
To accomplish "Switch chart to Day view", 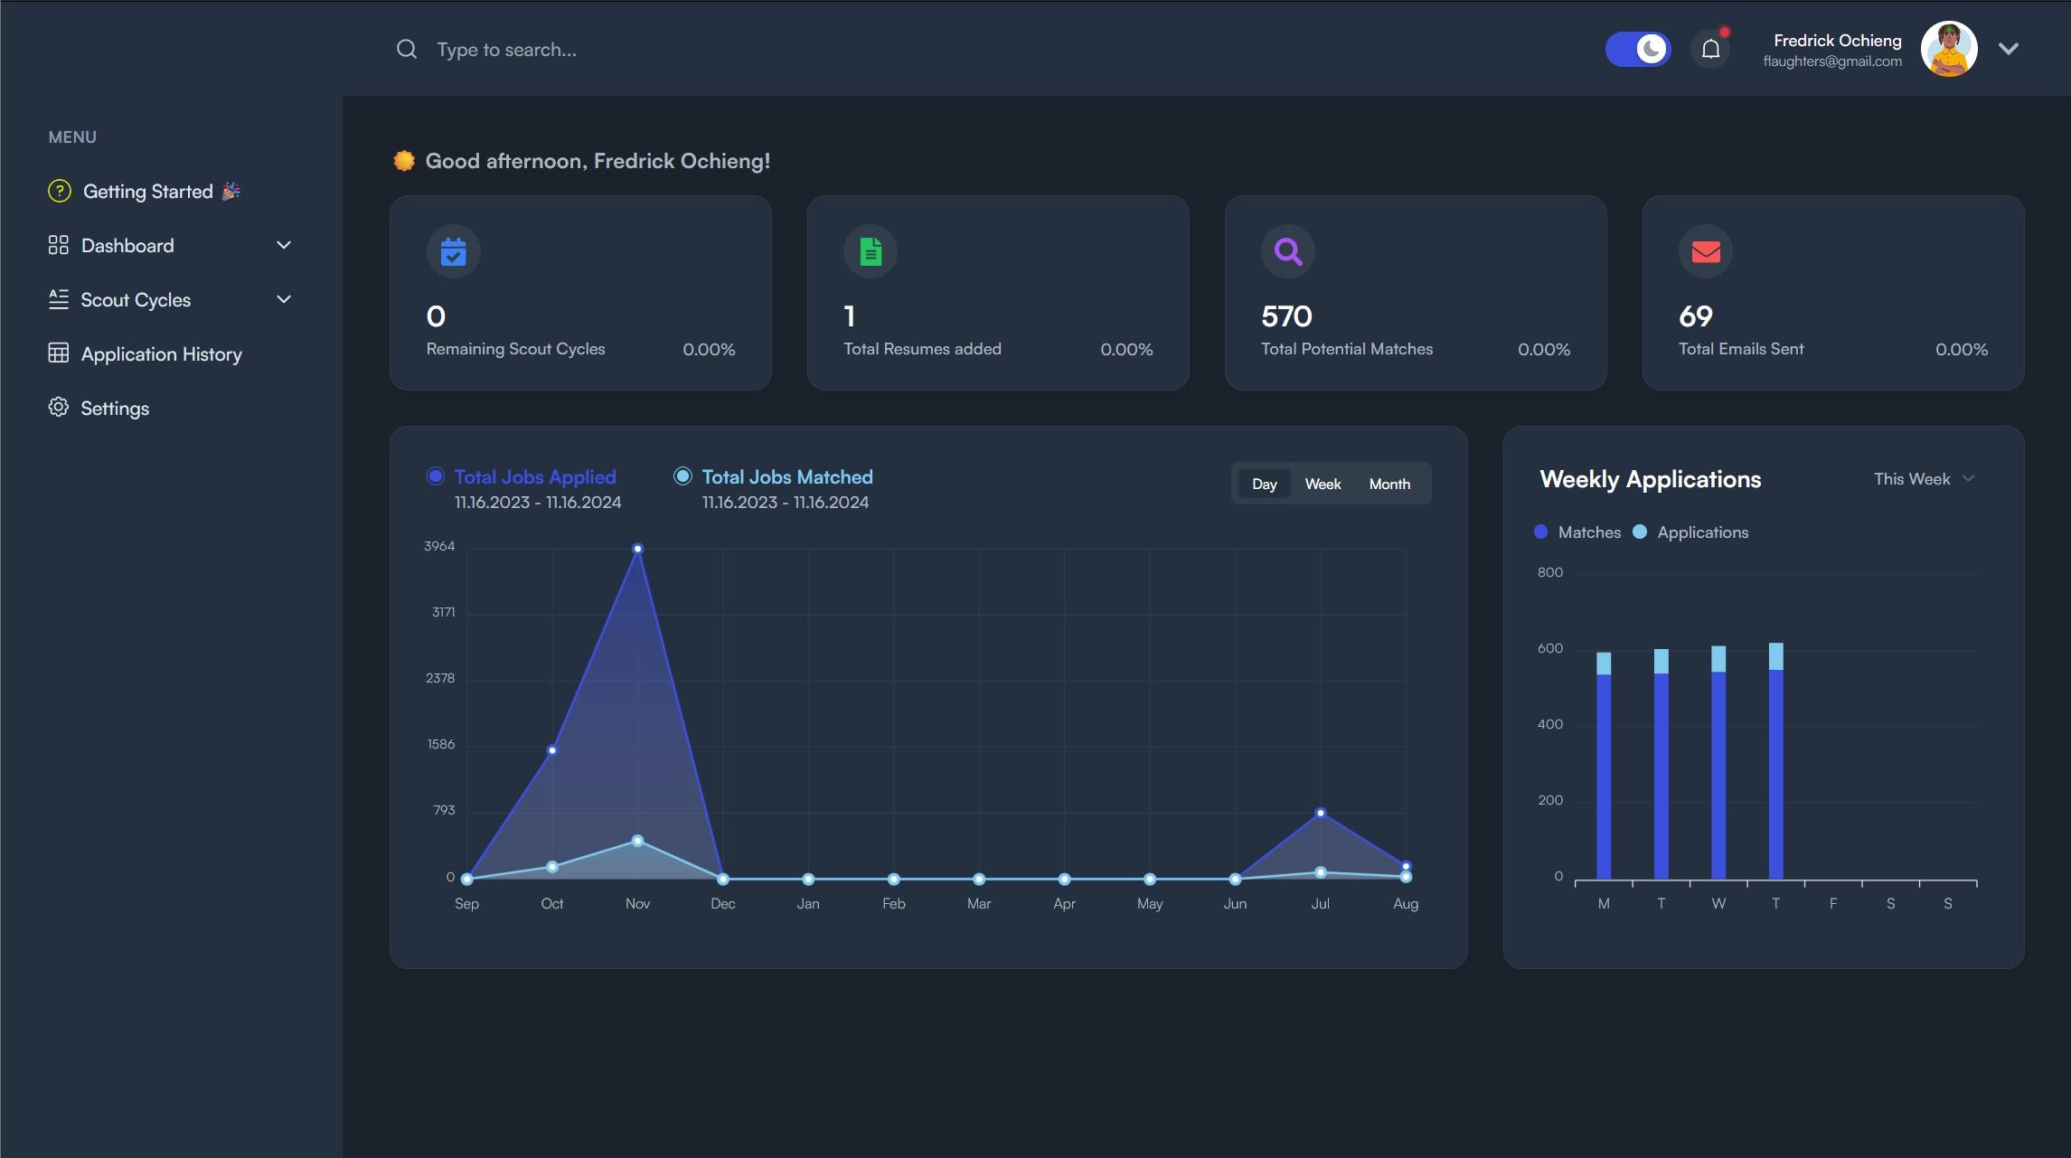I will tap(1264, 484).
